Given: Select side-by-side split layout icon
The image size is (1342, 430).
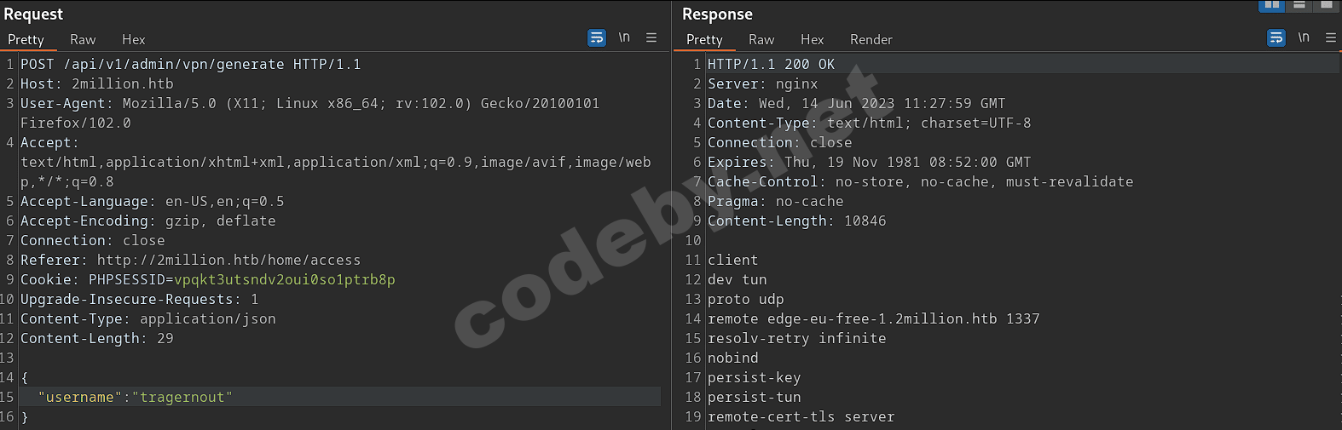Looking at the screenshot, I should 1271,5.
